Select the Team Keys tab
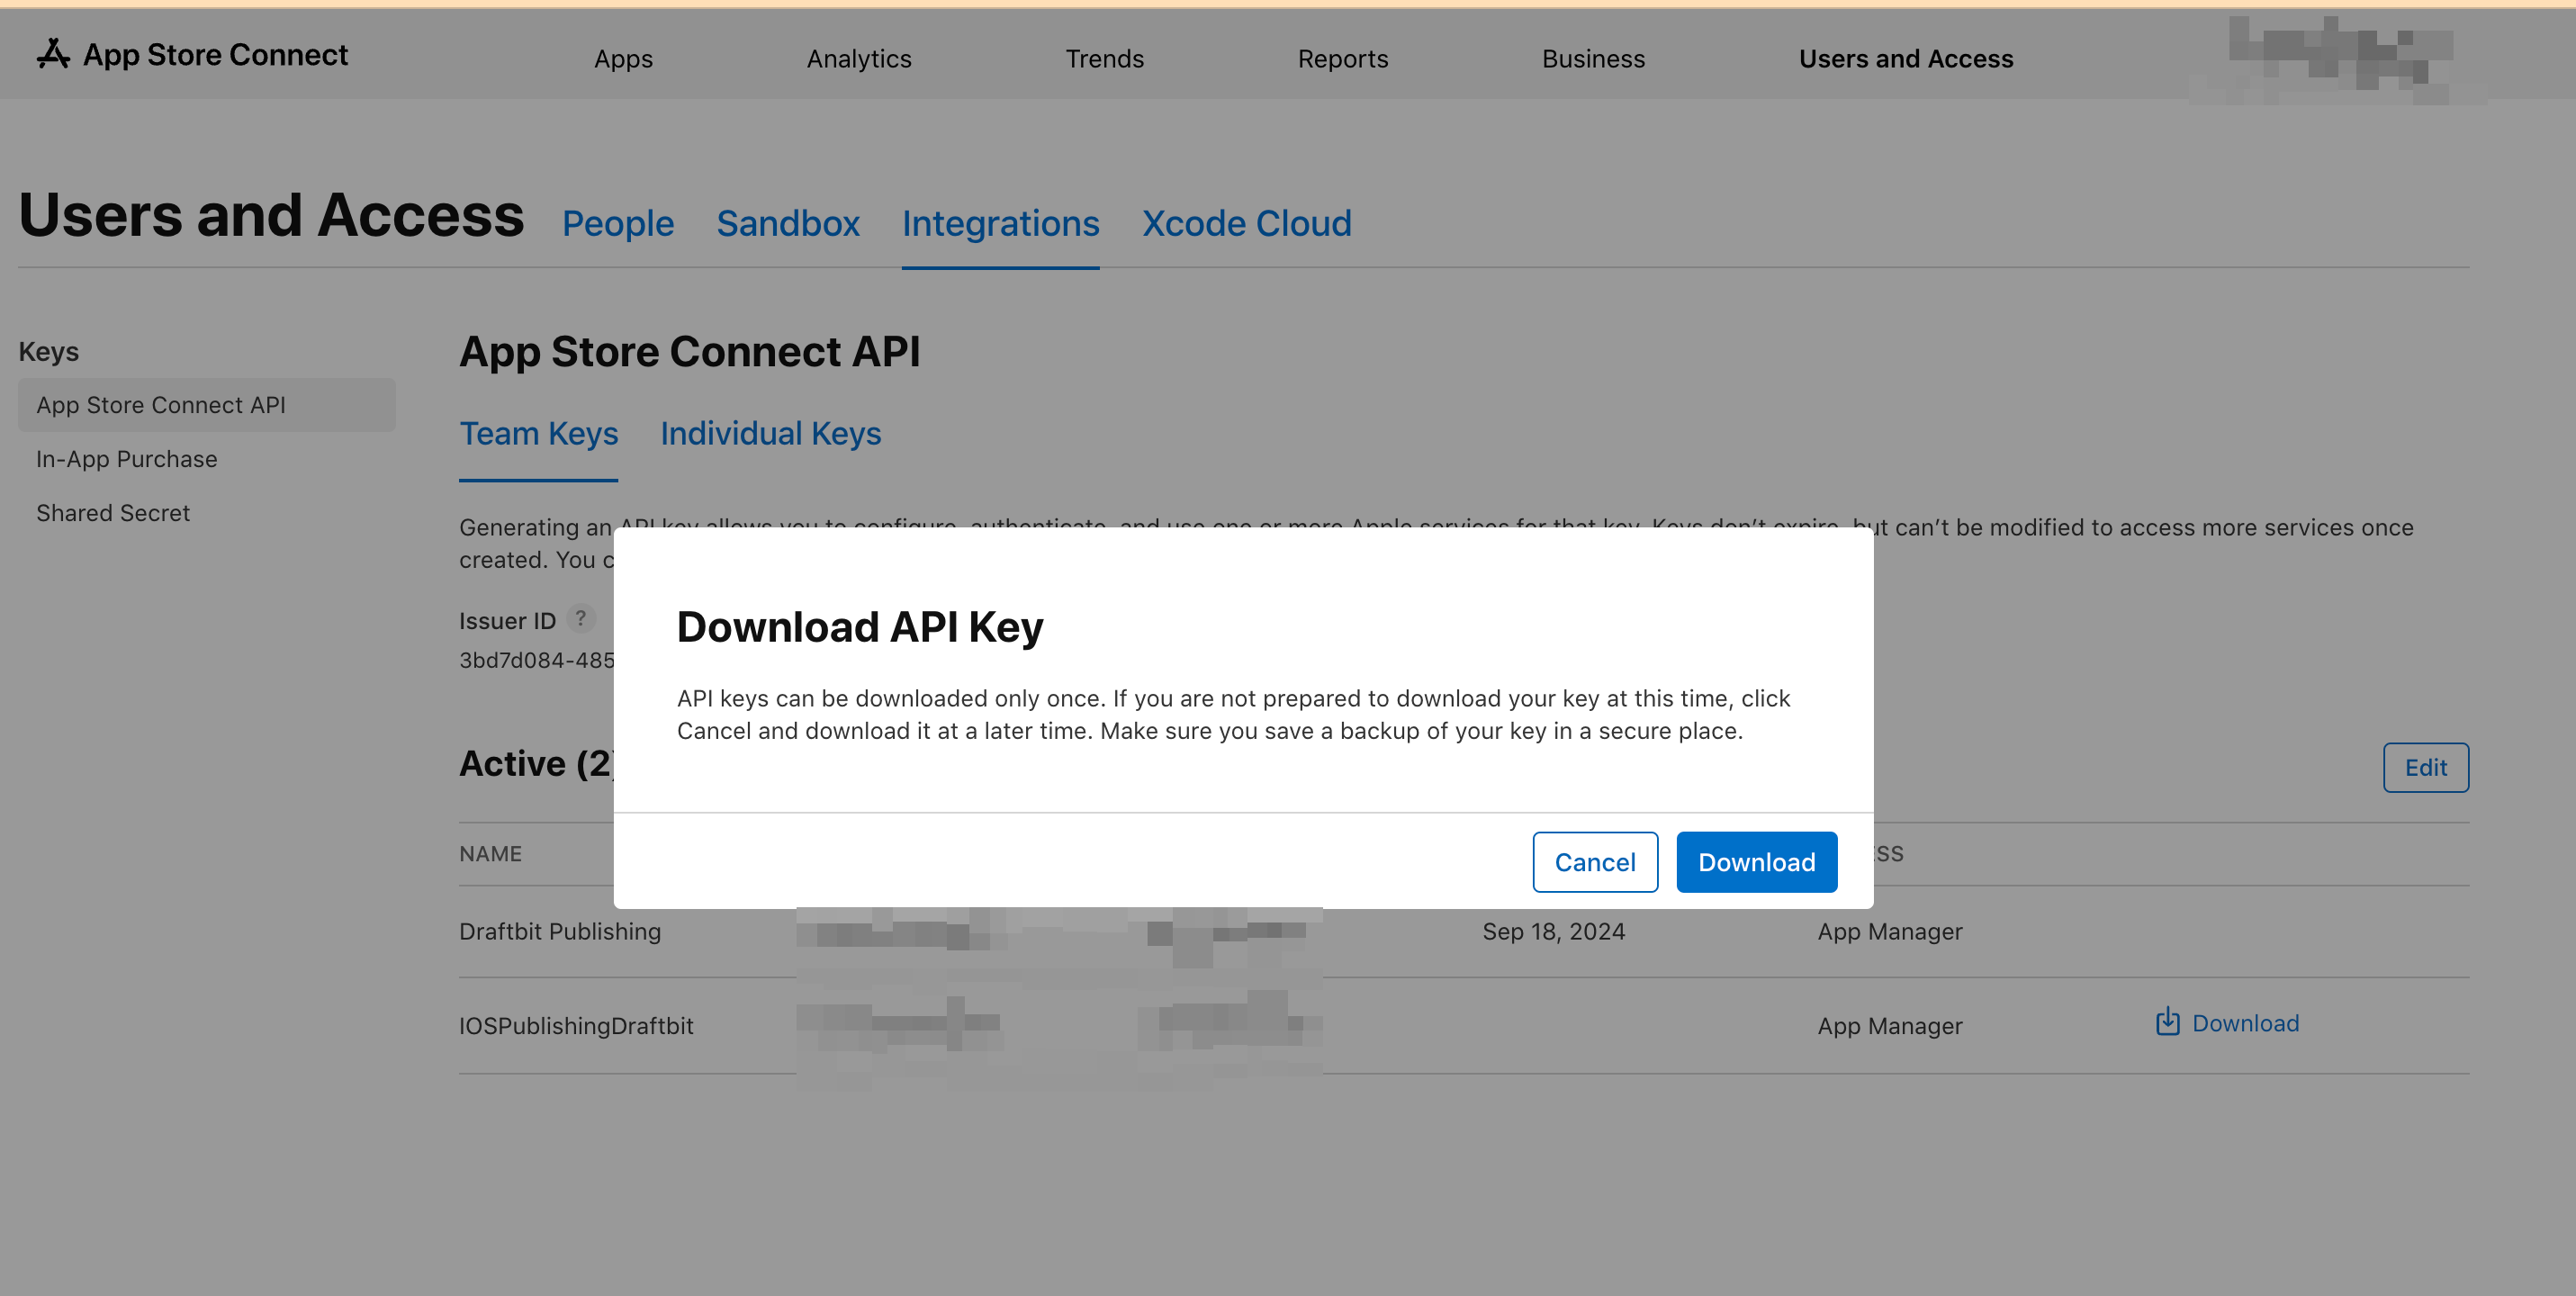 [x=538, y=434]
